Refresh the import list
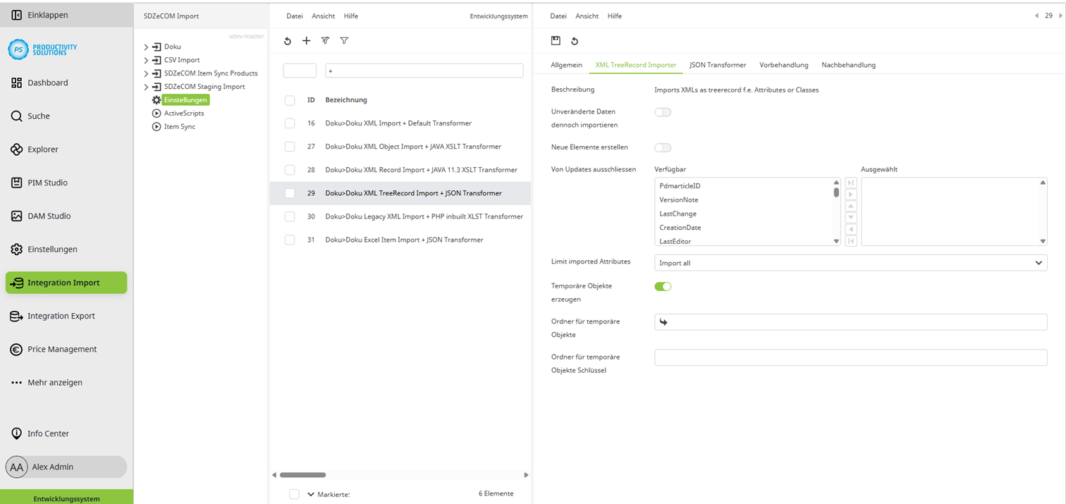The image size is (1066, 504). tap(288, 41)
